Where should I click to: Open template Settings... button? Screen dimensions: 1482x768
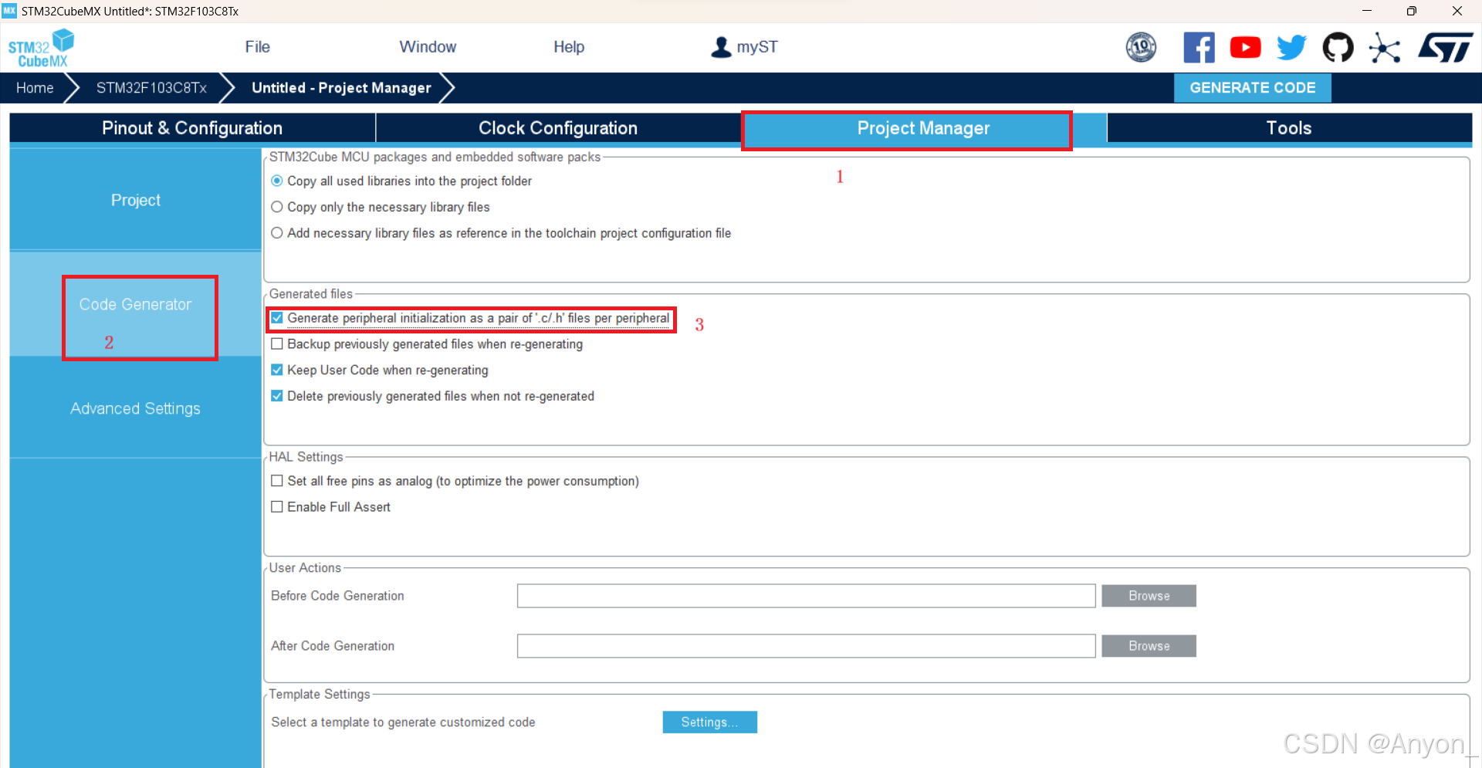pyautogui.click(x=709, y=722)
